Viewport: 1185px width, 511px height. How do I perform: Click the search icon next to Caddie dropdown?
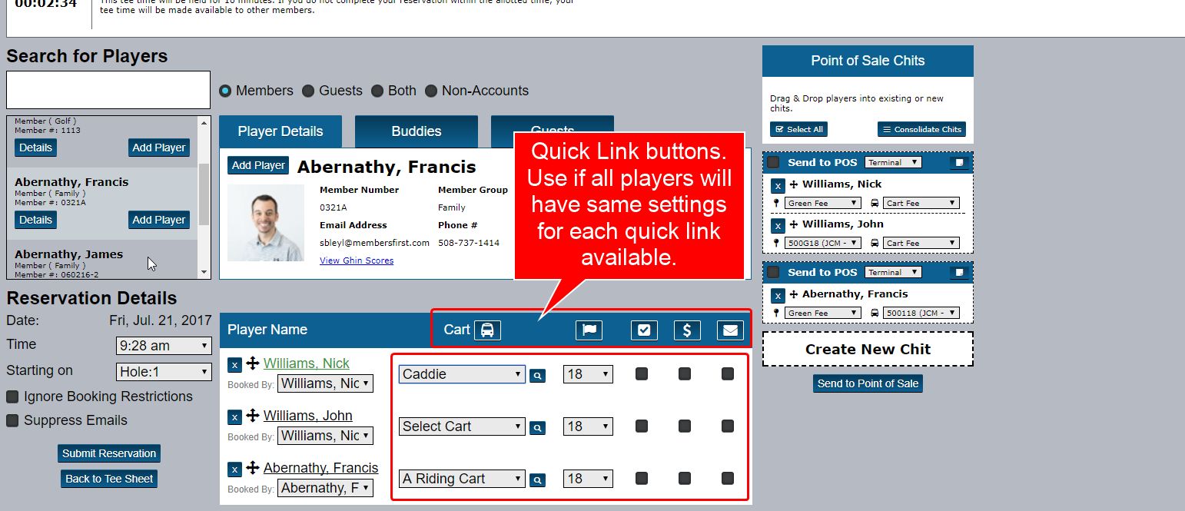537,376
